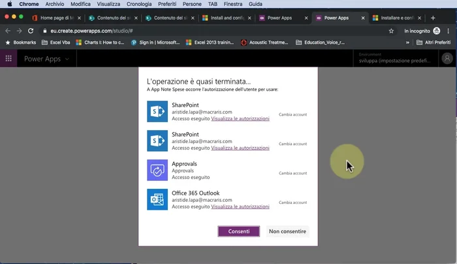Open Acoustic Treatme... bookmark
The image size is (457, 264).
point(264,42)
